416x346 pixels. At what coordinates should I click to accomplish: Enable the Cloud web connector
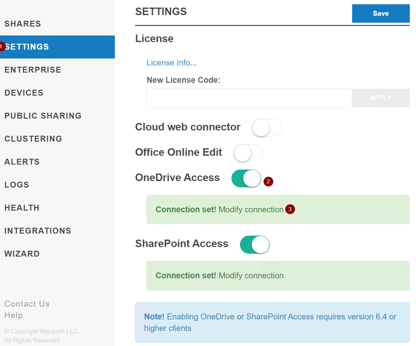[x=266, y=128]
